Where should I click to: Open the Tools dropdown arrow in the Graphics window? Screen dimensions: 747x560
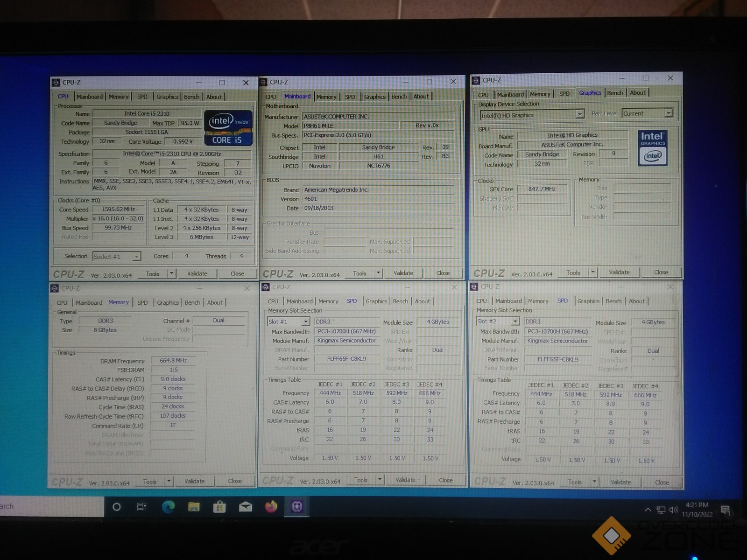click(592, 272)
